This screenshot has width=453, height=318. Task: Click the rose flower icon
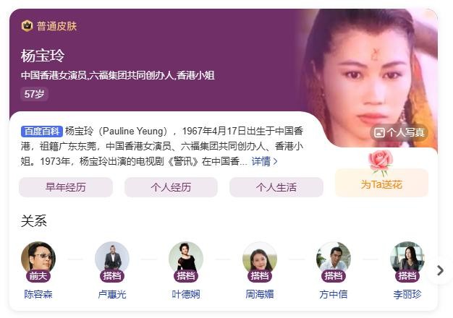click(381, 162)
